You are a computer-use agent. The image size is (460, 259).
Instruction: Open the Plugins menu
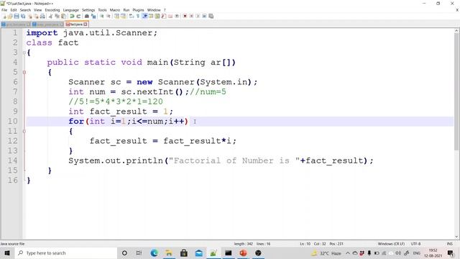[x=138, y=10]
